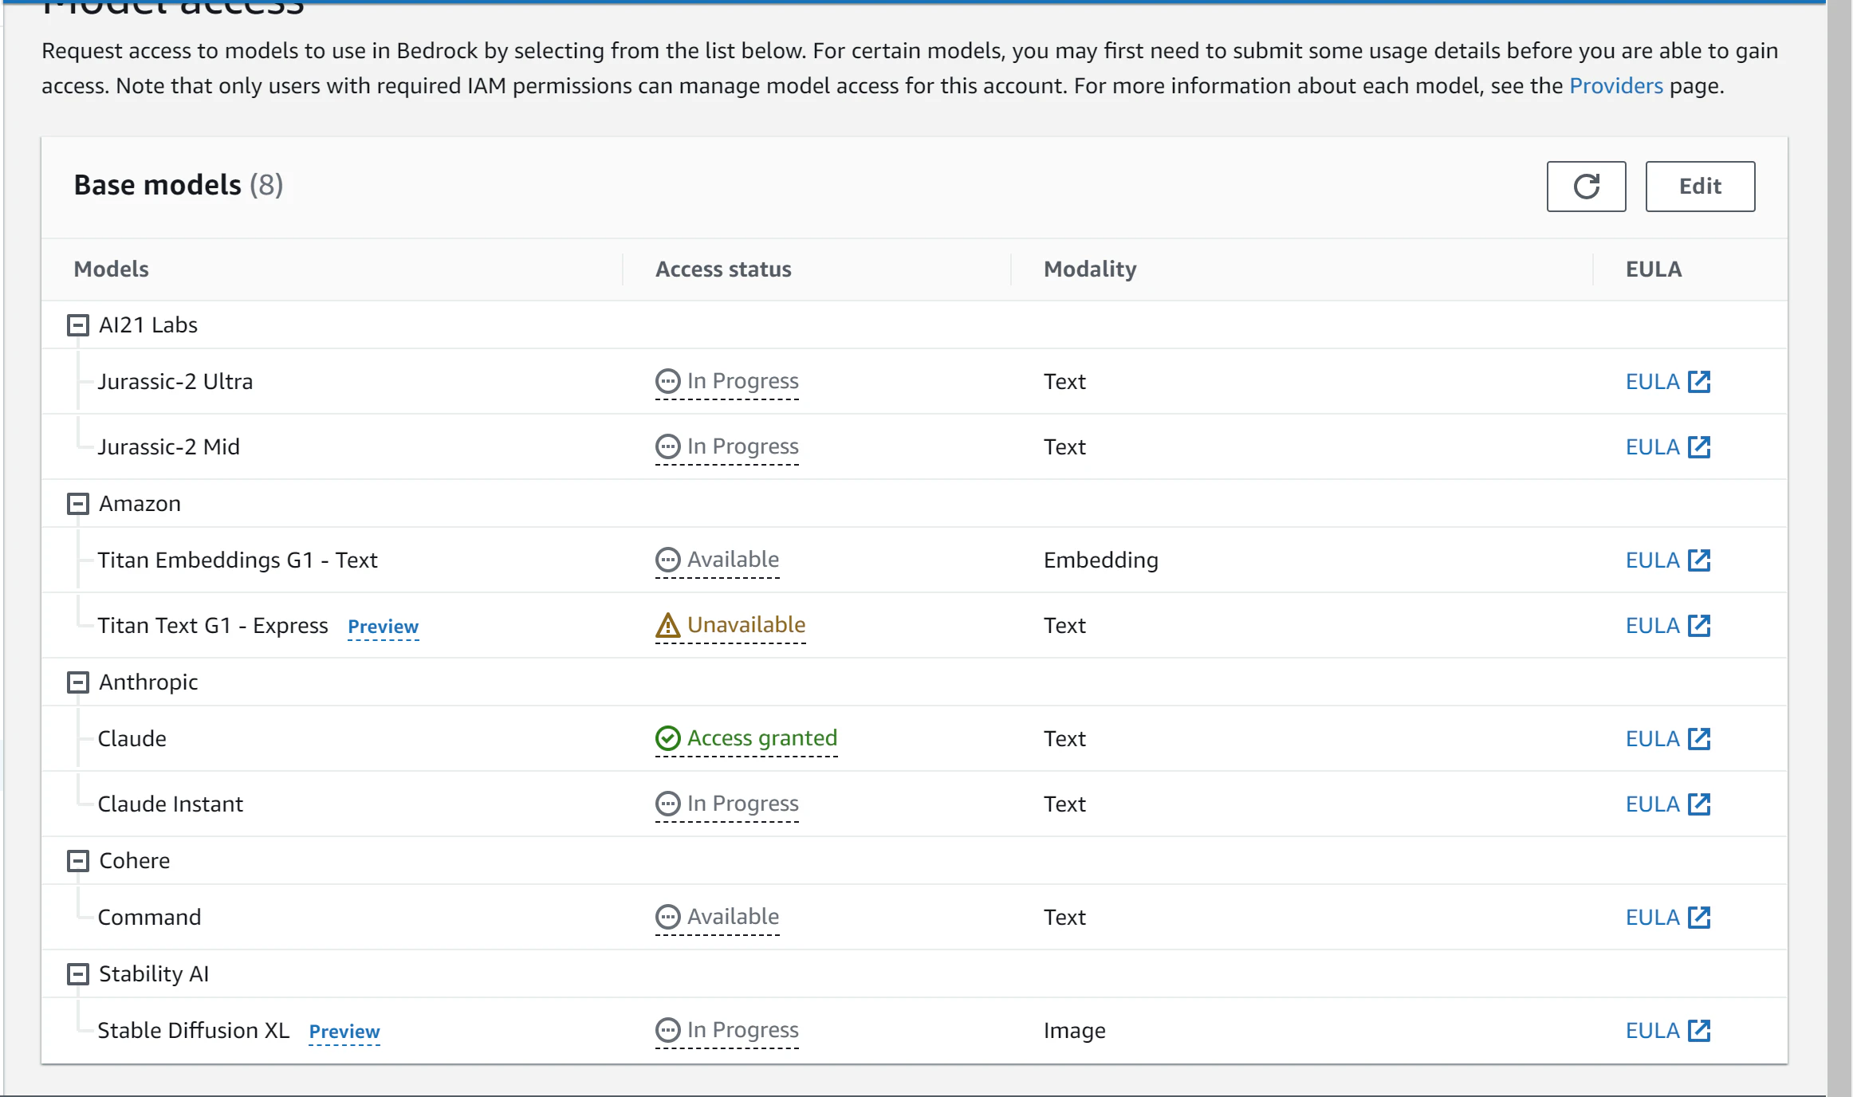Collapse the Anthropic provider group
Viewport: 1853px width, 1097px height.
click(x=77, y=682)
